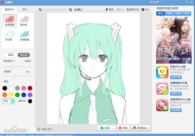Click the 应用 apply button
This screenshot has width=195, height=136.
pos(106,128)
